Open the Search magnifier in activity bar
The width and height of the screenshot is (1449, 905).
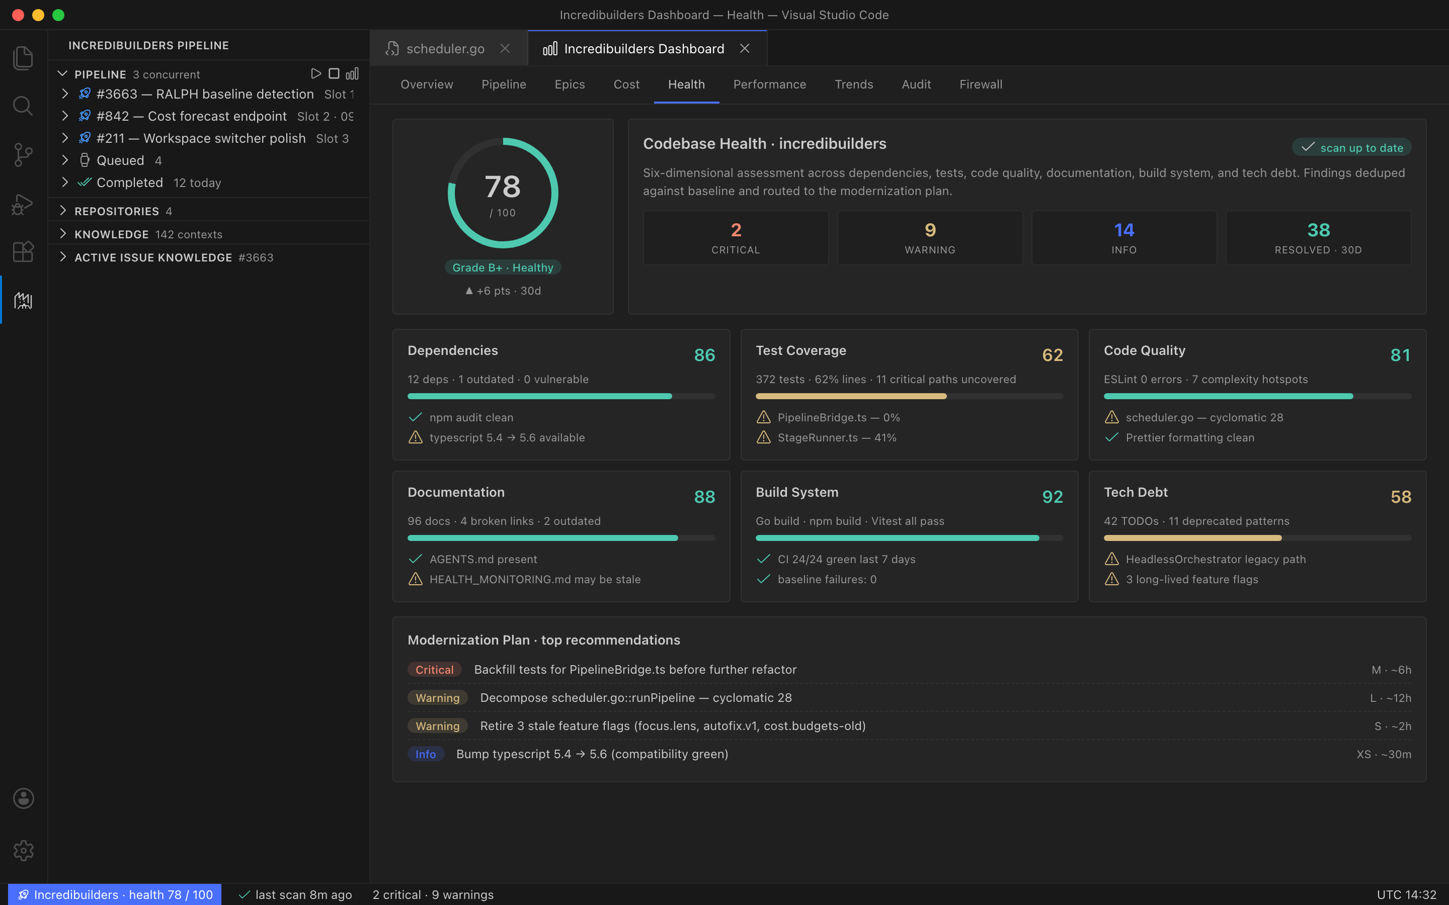(x=23, y=106)
